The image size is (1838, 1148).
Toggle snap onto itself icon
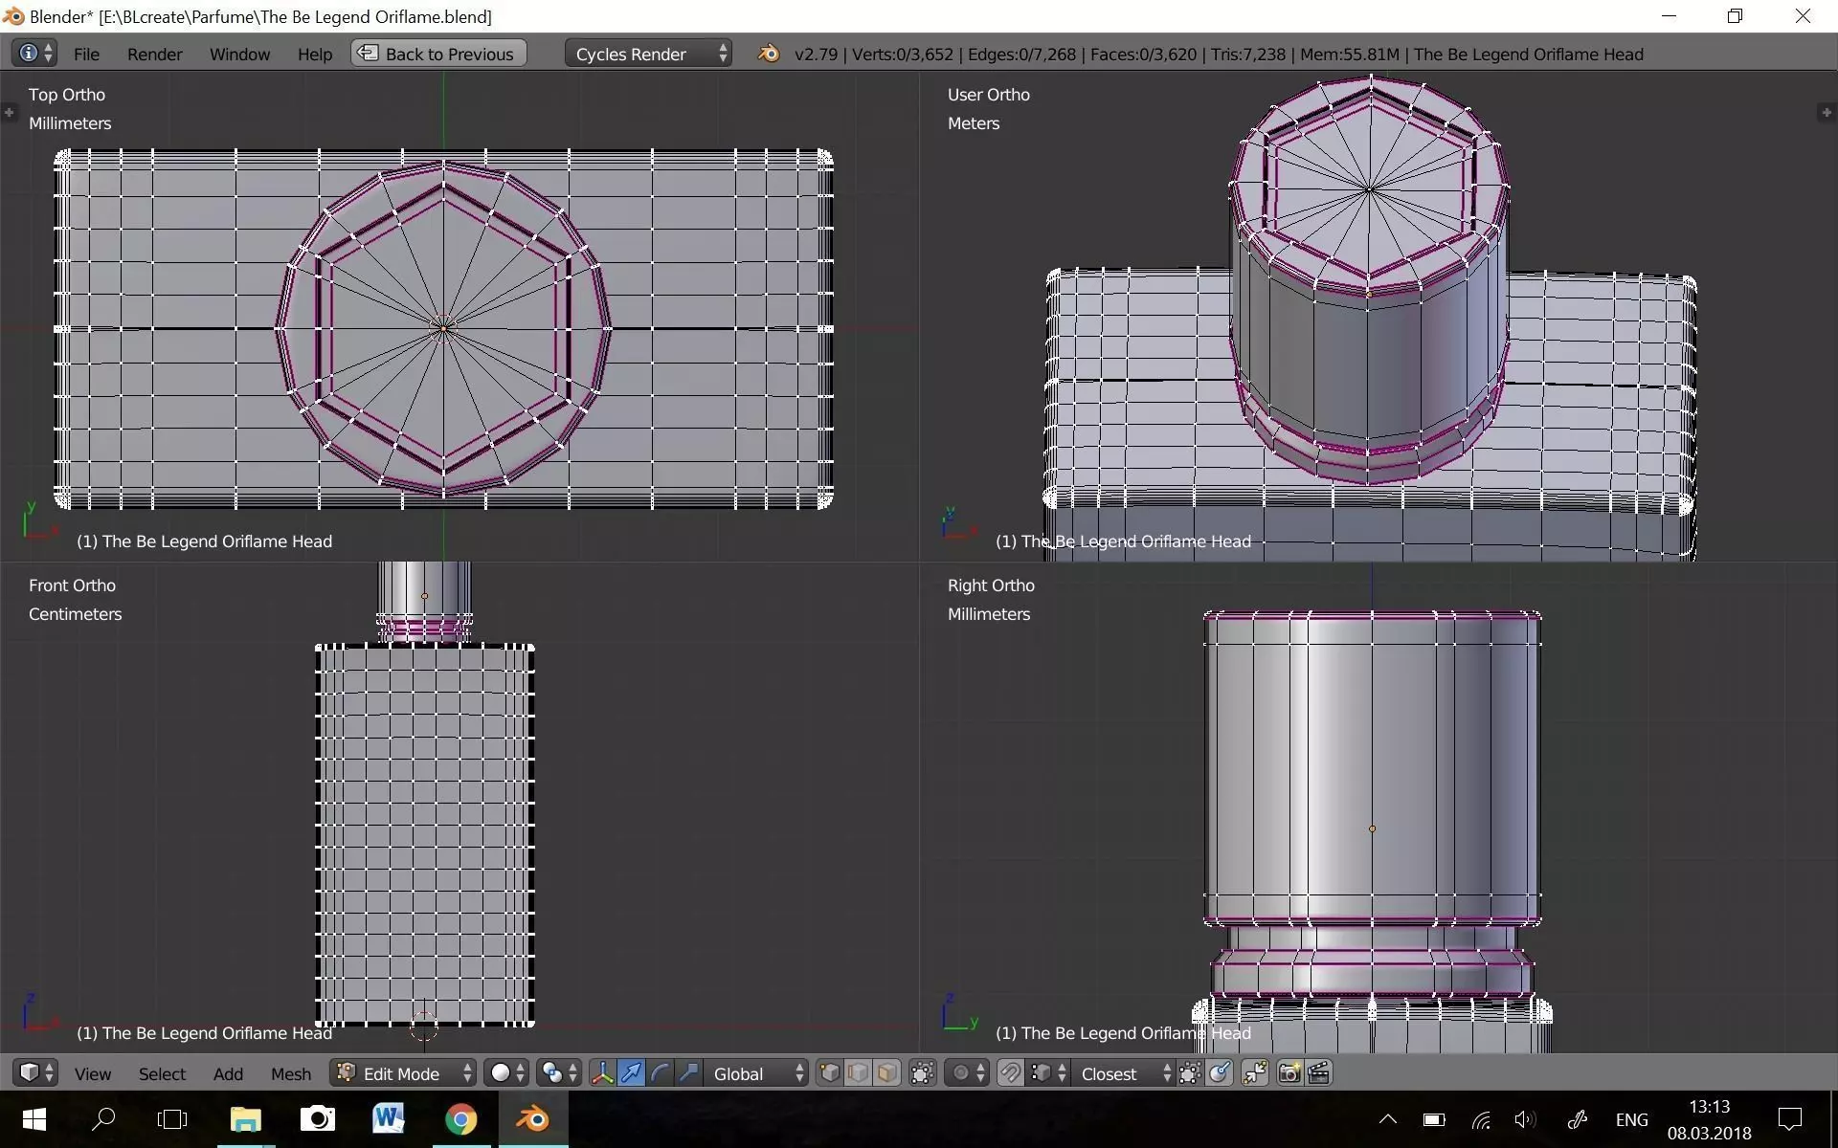[x=1190, y=1073]
